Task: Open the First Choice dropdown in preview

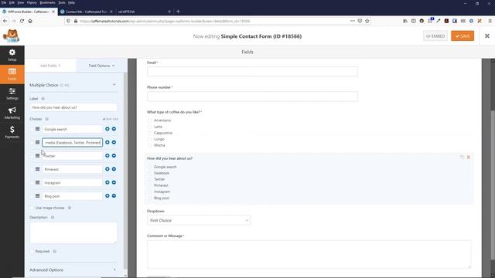Action: [x=199, y=220]
